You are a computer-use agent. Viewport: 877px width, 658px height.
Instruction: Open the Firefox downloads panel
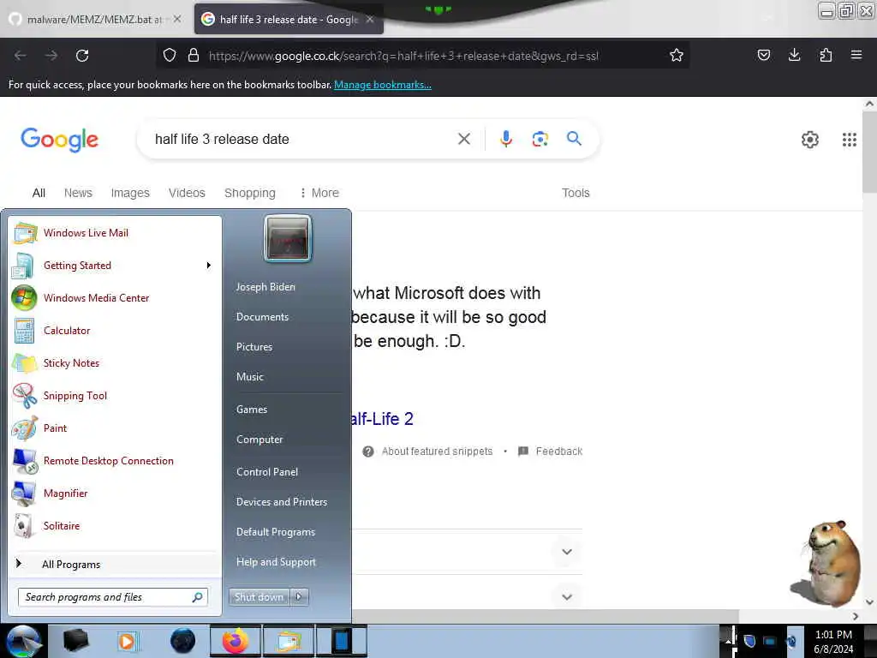794,55
